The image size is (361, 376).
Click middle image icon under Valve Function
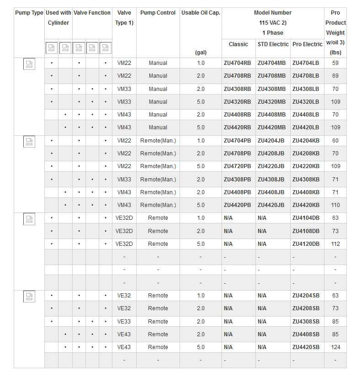[x=92, y=48]
